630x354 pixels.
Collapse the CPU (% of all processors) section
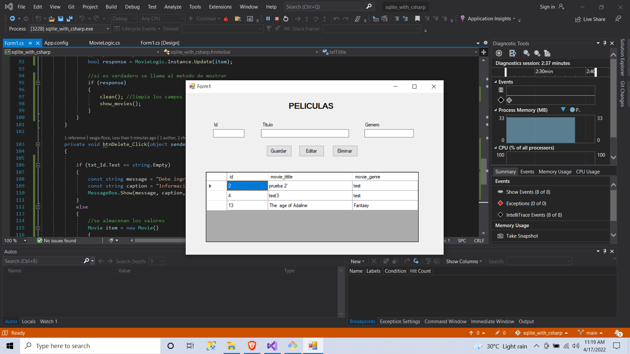coord(495,148)
